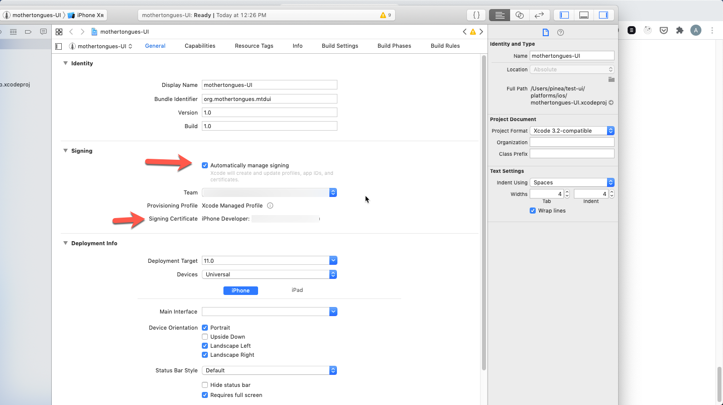This screenshot has width=723, height=405.
Task: Toggle Portrait orientation checkbox
Action: coord(205,328)
